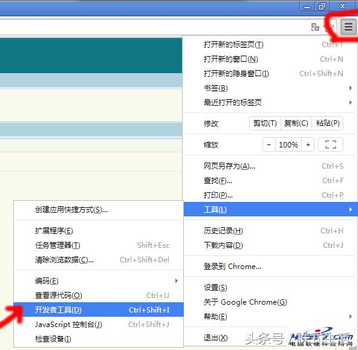This screenshot has height=350, width=358.
Task: Increase zoom with the plus button
Action: 308,144
